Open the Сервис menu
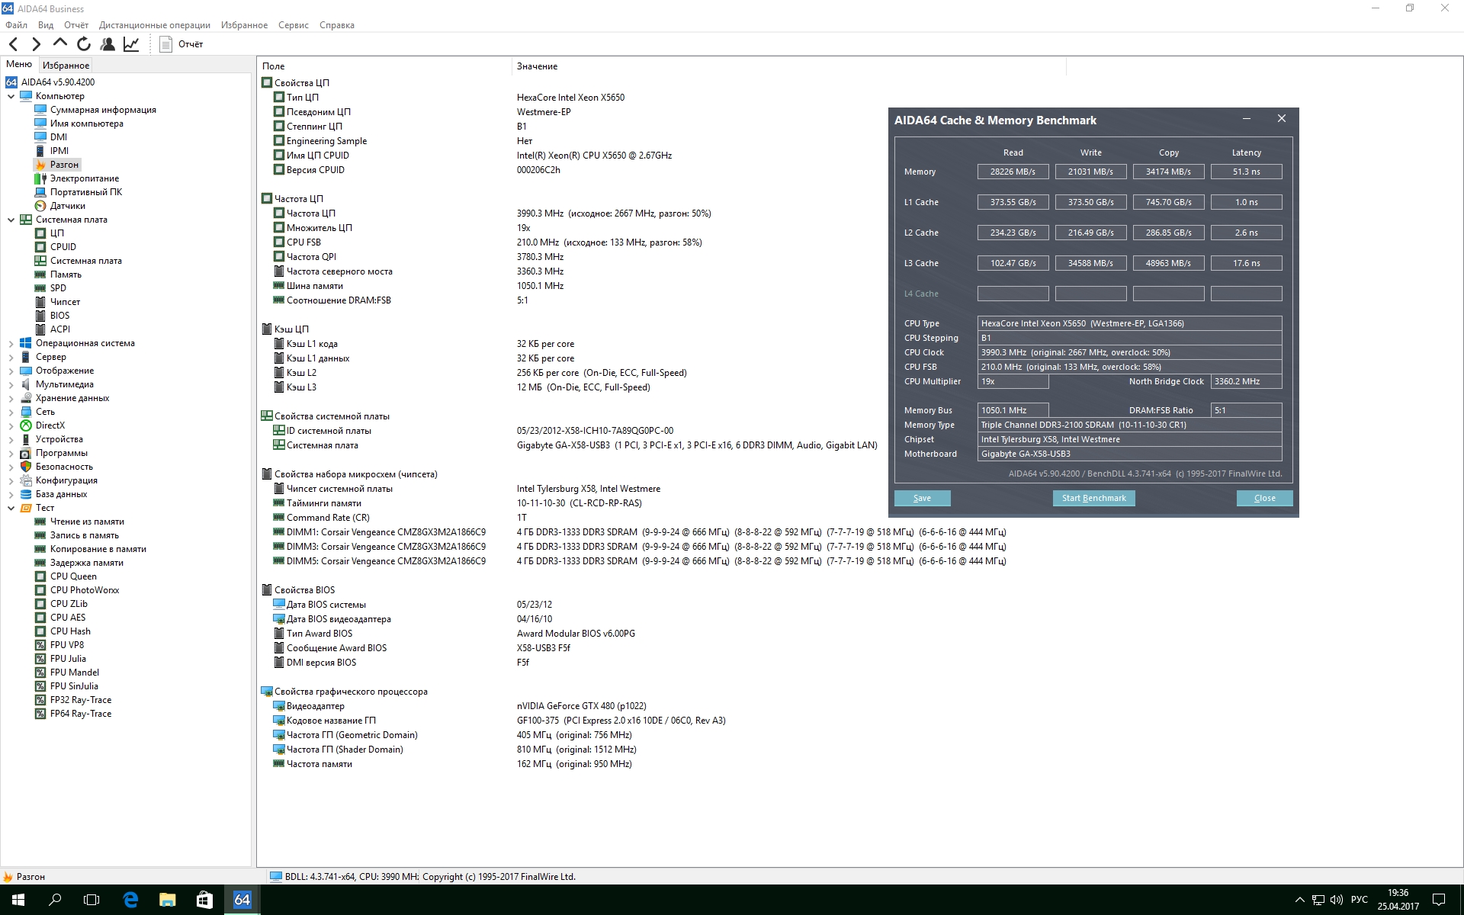1464x915 pixels. (x=293, y=25)
